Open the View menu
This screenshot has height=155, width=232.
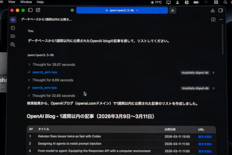[12, 2]
